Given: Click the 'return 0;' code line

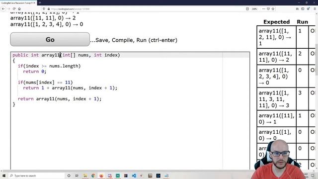Looking at the screenshot, I should [35, 72].
